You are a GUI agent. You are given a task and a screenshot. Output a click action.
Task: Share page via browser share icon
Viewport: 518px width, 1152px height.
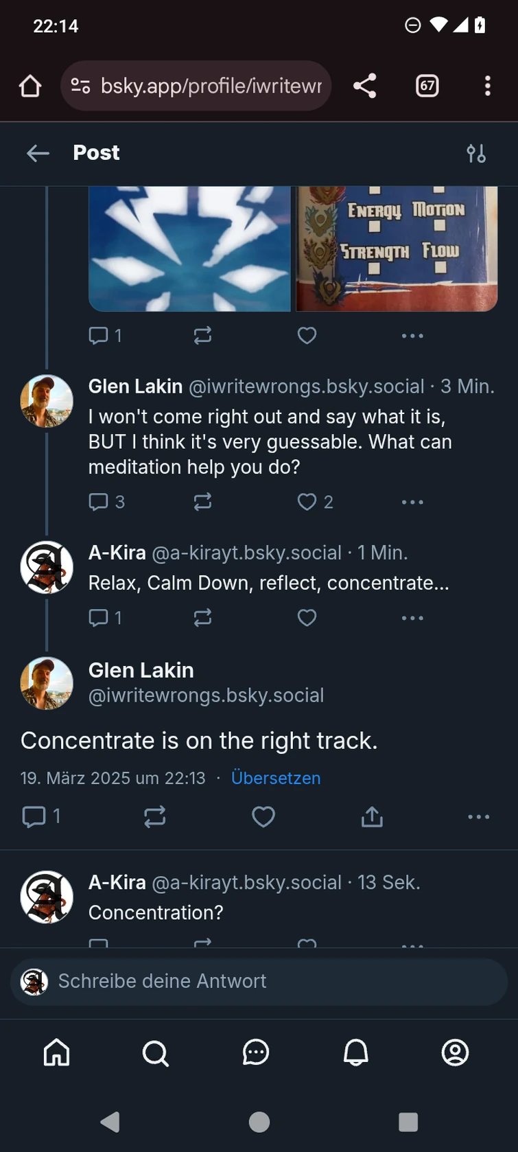pos(365,87)
